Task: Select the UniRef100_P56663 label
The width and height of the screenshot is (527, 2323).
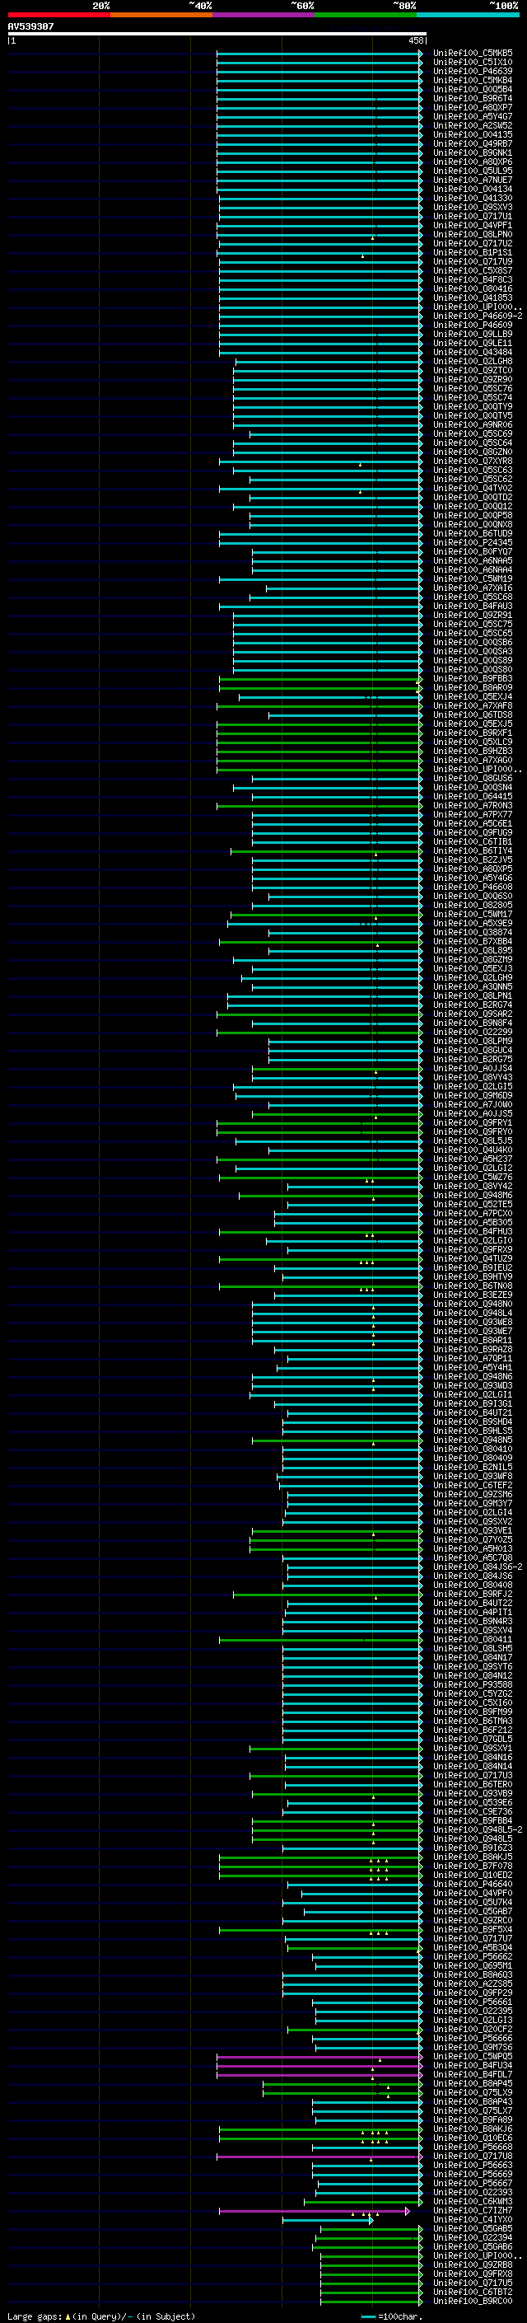Action: pyautogui.click(x=473, y=2165)
